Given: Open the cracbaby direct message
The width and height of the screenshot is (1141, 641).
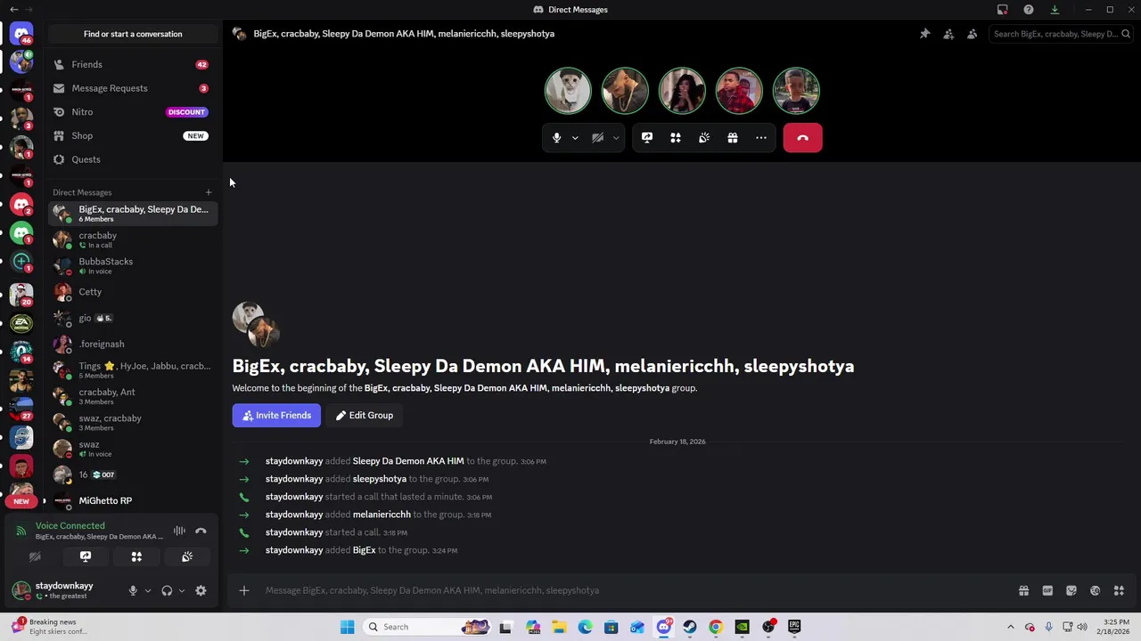Looking at the screenshot, I should coord(133,239).
